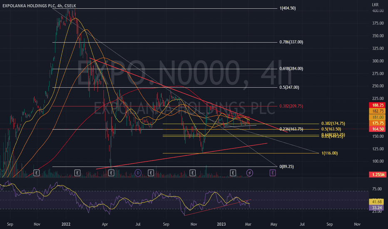Click the 1.253M volume label

pyautogui.click(x=377, y=174)
